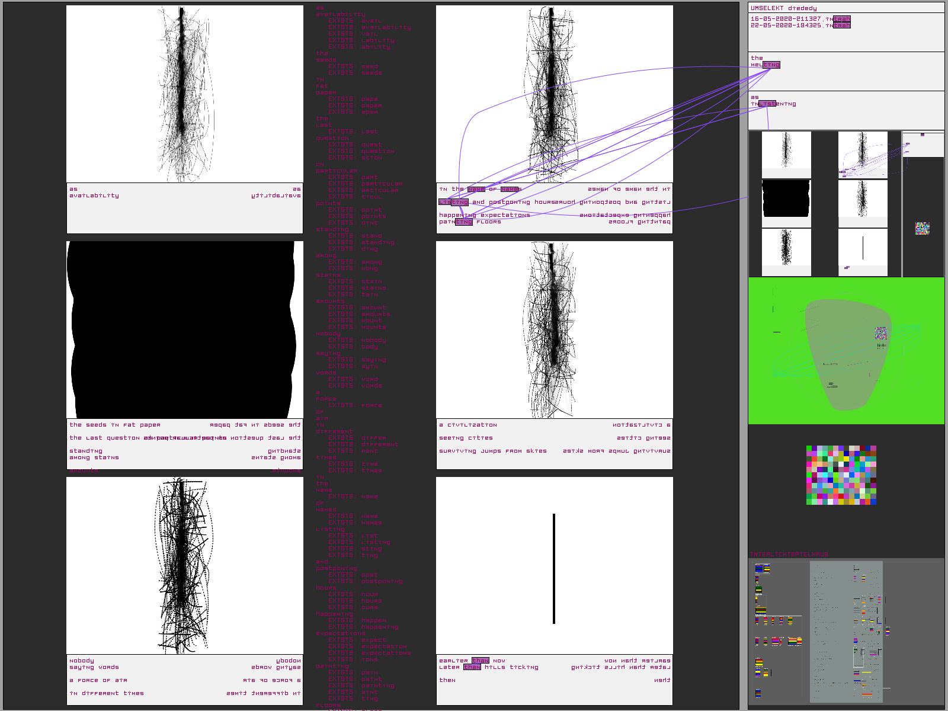Select the highlighted 'than' after 'earlier'
The height and width of the screenshot is (711, 948).
click(x=481, y=661)
